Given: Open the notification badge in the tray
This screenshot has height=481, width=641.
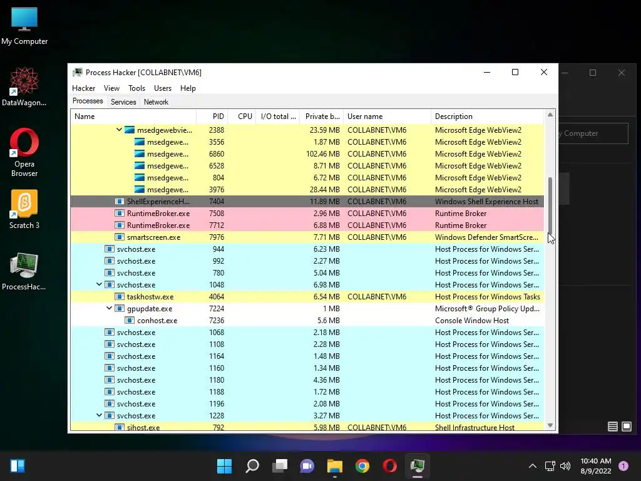Looking at the screenshot, I should [623, 466].
